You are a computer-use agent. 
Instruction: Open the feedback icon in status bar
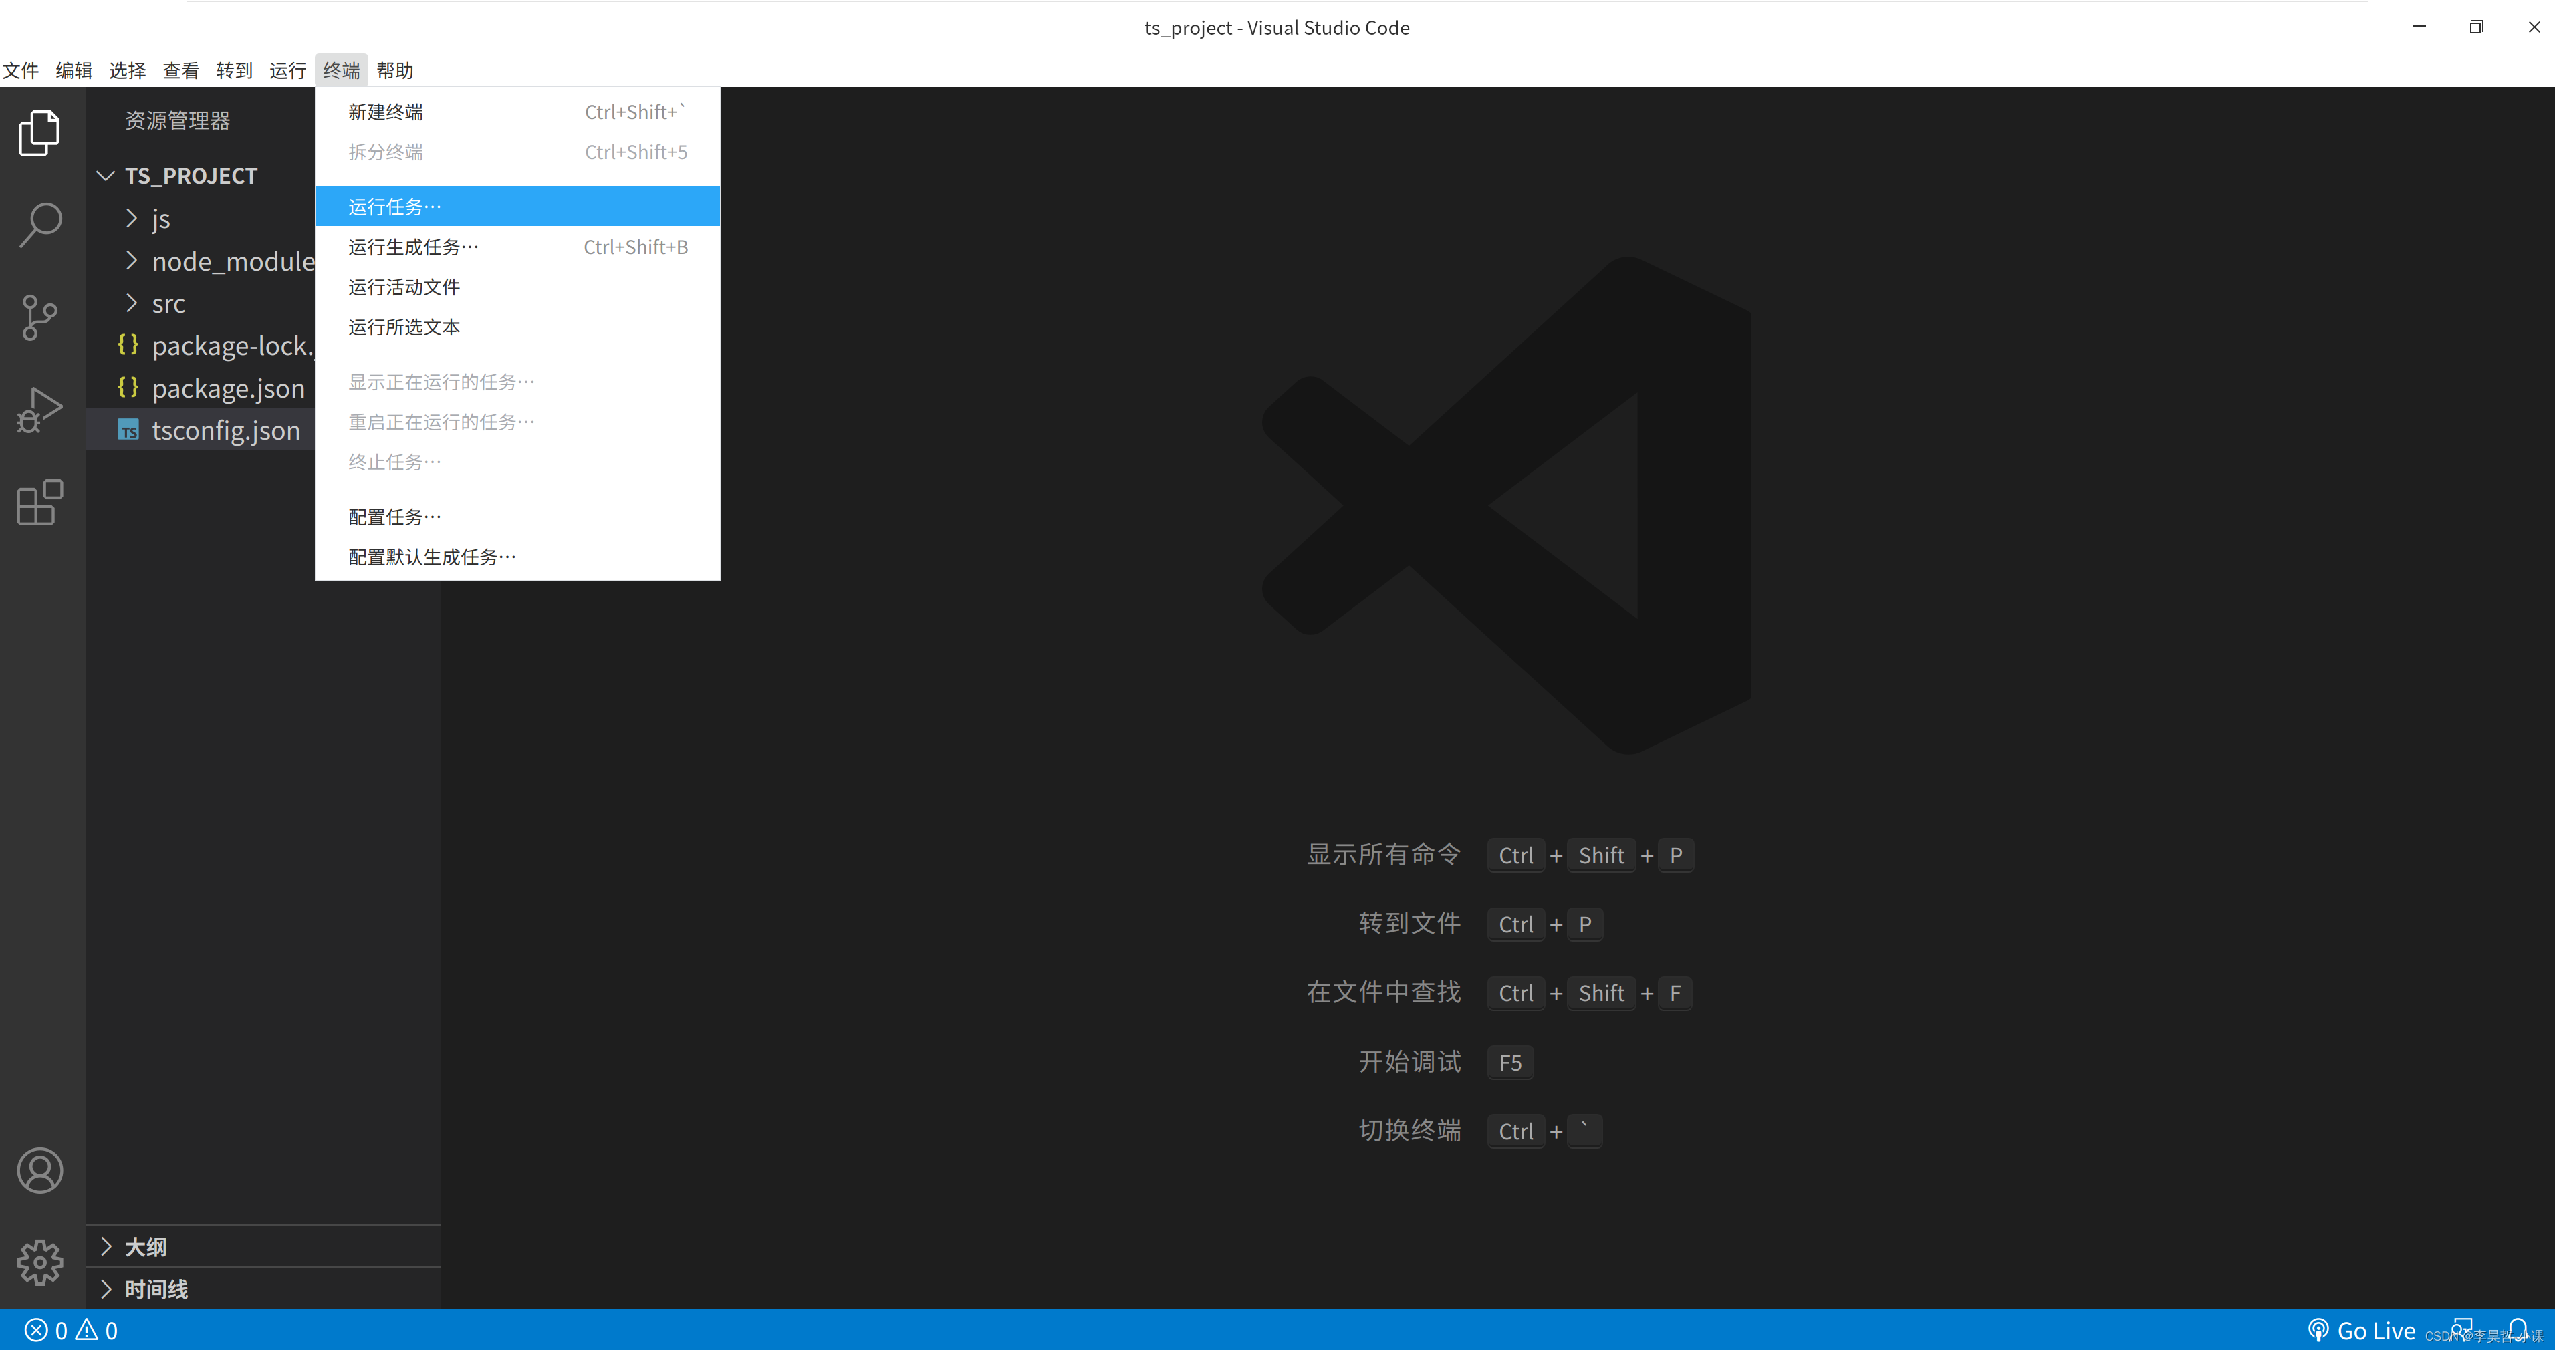[x=2462, y=1330]
